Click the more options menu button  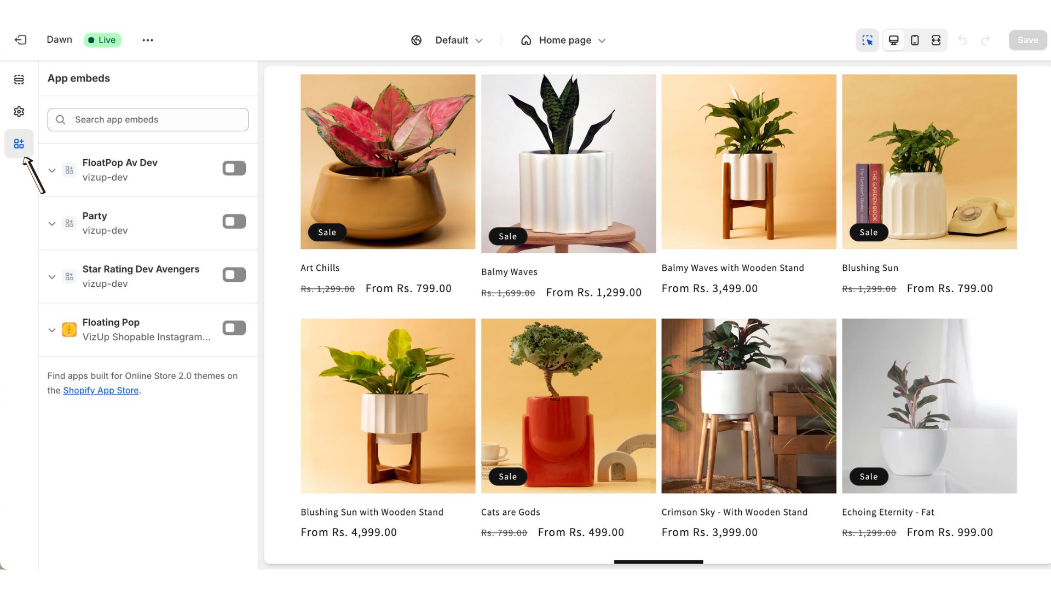(x=147, y=40)
